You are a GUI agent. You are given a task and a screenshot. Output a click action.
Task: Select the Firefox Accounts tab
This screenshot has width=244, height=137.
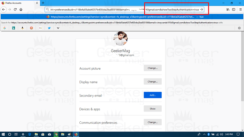(x=20, y=3)
